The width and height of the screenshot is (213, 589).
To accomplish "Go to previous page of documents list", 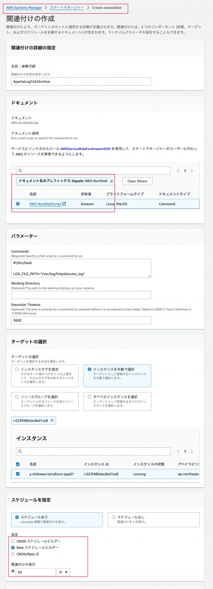I will pyautogui.click(x=178, y=171).
